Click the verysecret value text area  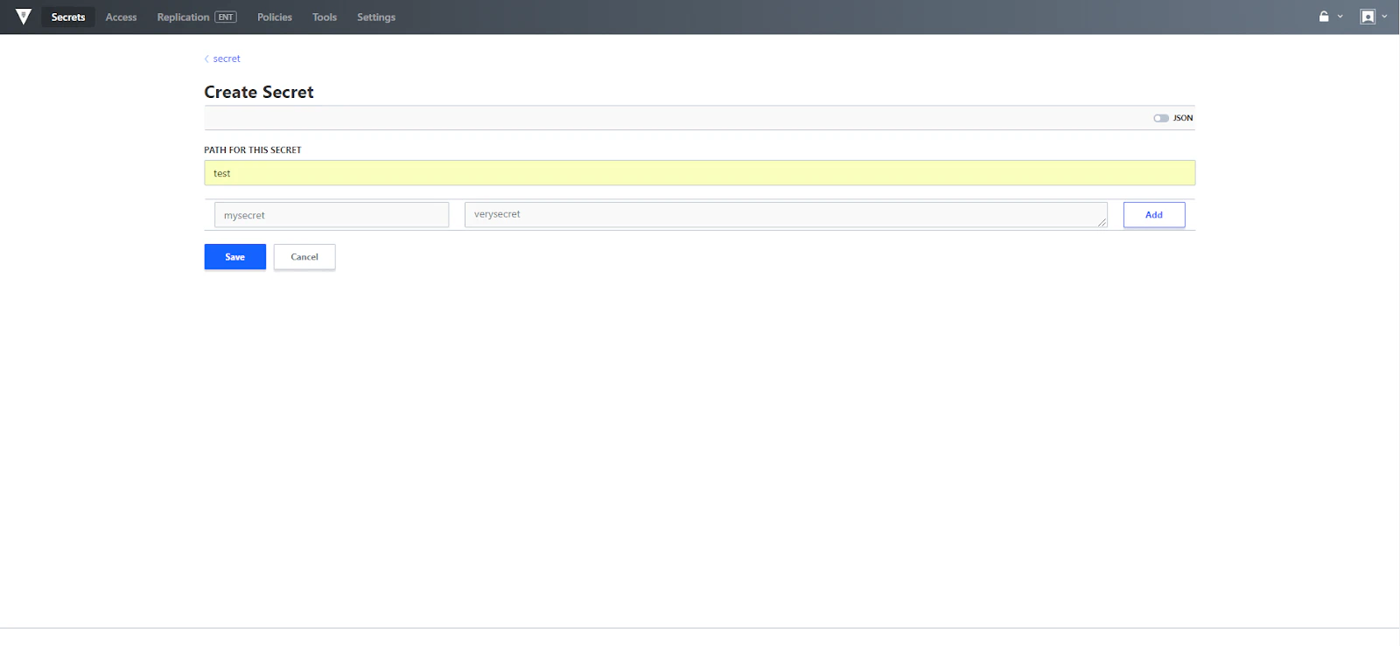click(x=786, y=215)
